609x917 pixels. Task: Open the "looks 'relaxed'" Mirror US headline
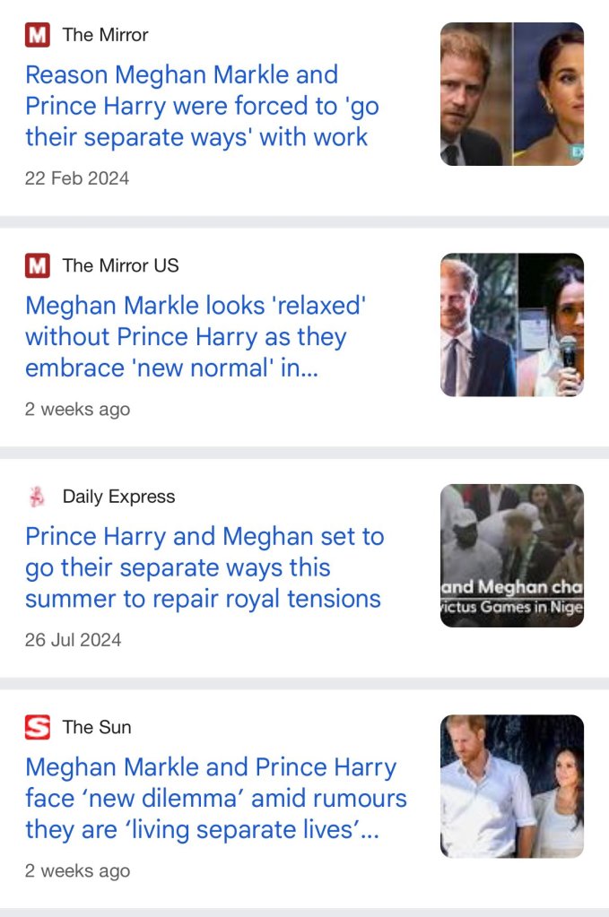point(196,337)
